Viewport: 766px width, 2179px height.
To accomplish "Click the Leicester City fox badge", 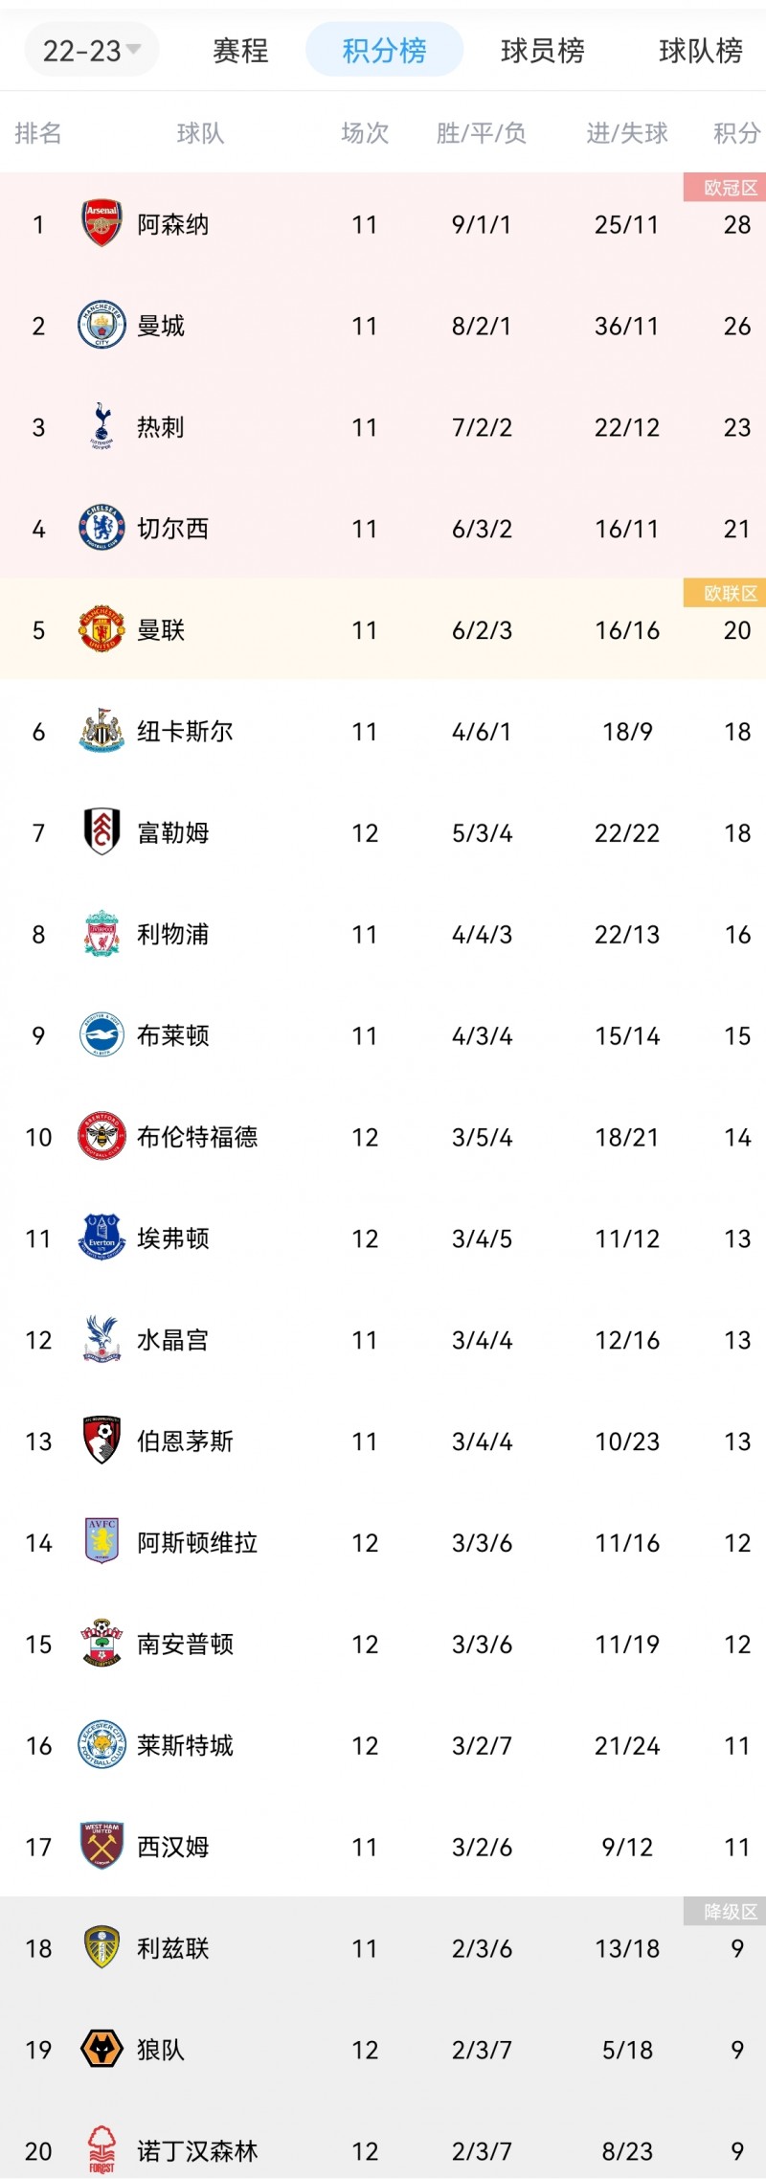I will click(101, 1745).
